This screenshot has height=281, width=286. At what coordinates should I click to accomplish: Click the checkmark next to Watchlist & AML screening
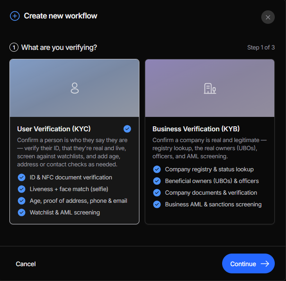pos(22,213)
